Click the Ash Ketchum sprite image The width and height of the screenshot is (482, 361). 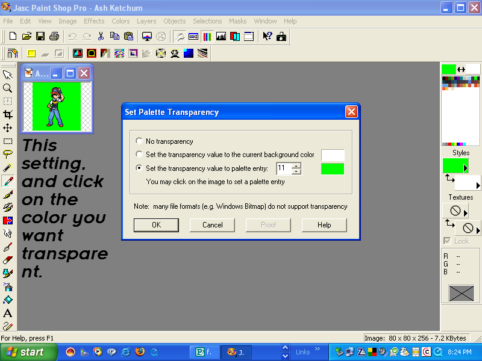[x=57, y=106]
